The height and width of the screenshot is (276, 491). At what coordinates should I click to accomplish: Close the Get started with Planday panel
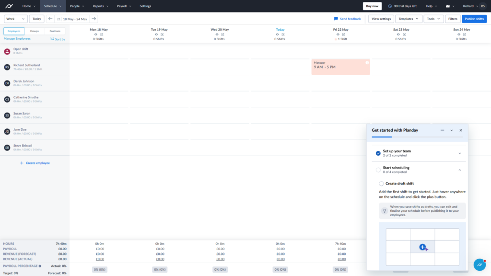pyautogui.click(x=461, y=130)
